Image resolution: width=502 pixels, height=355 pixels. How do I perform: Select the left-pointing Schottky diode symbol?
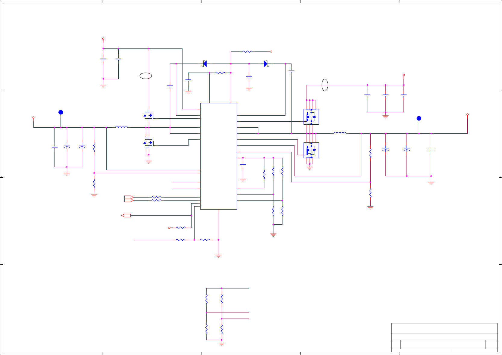pyautogui.click(x=204, y=64)
